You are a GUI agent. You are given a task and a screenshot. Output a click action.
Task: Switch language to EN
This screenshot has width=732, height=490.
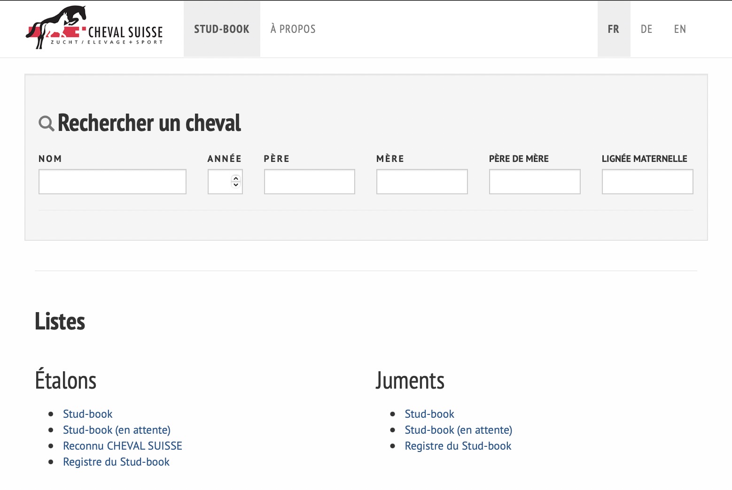pyautogui.click(x=680, y=29)
